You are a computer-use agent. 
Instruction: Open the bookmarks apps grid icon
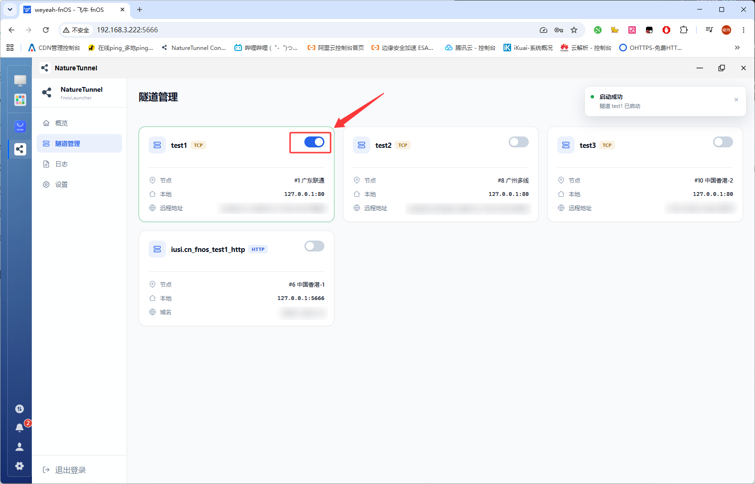[10, 48]
